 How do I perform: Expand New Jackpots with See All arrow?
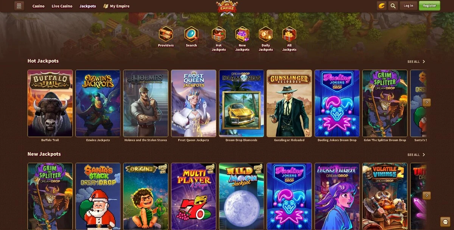coord(416,155)
